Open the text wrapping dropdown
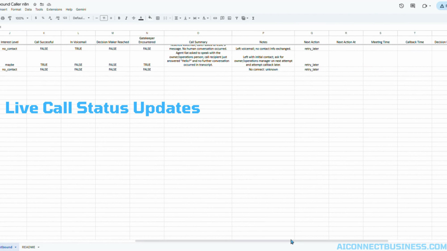Image resolution: width=447 pixels, height=251 pixels. coord(196,18)
